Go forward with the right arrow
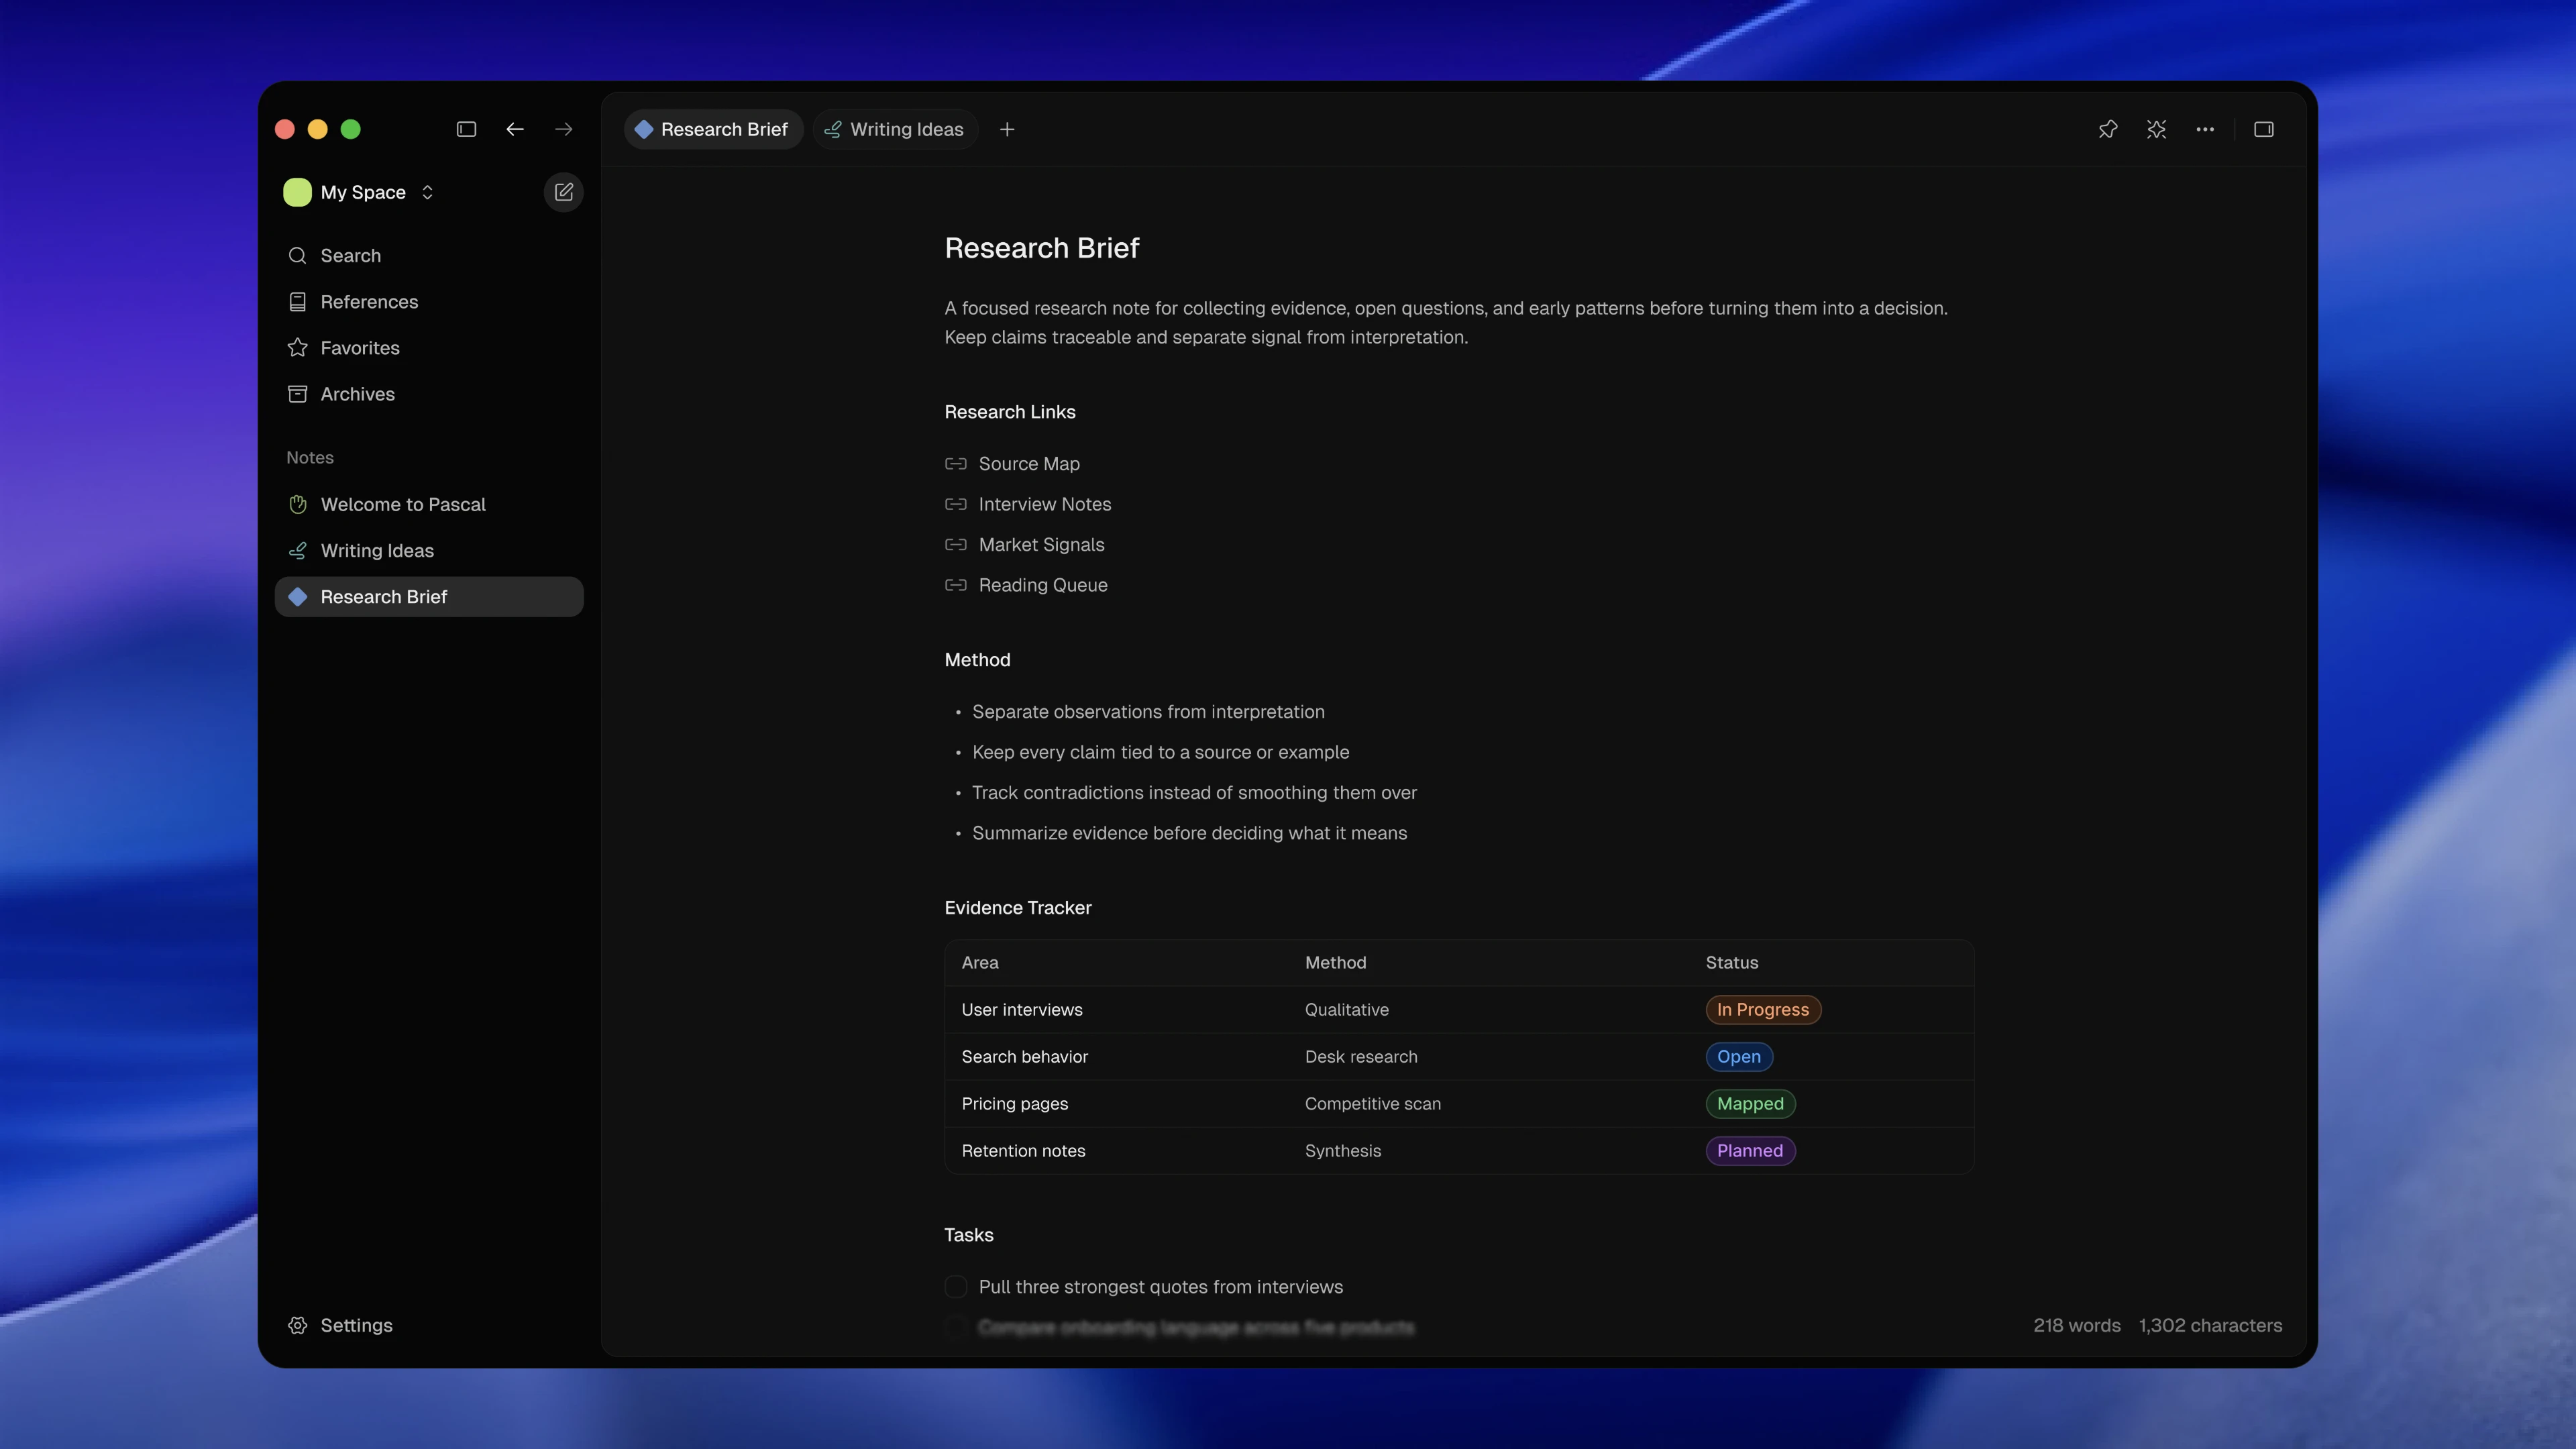2576x1449 pixels. point(564,129)
